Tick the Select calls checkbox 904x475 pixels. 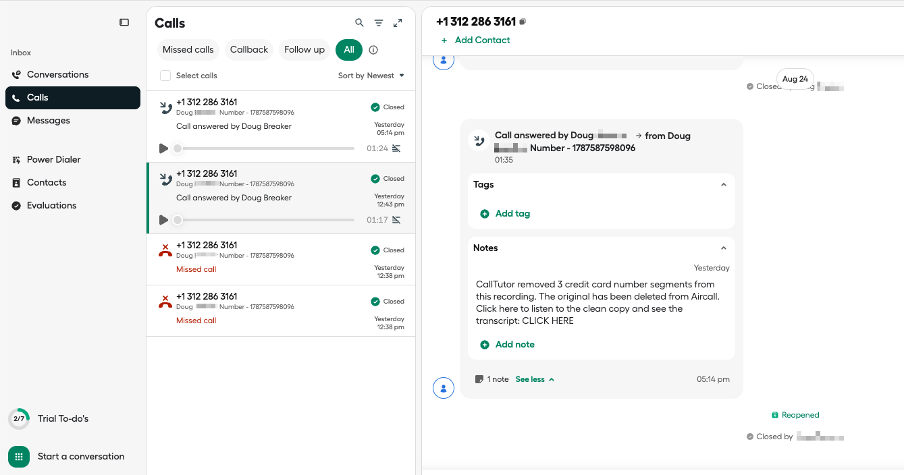tap(165, 76)
